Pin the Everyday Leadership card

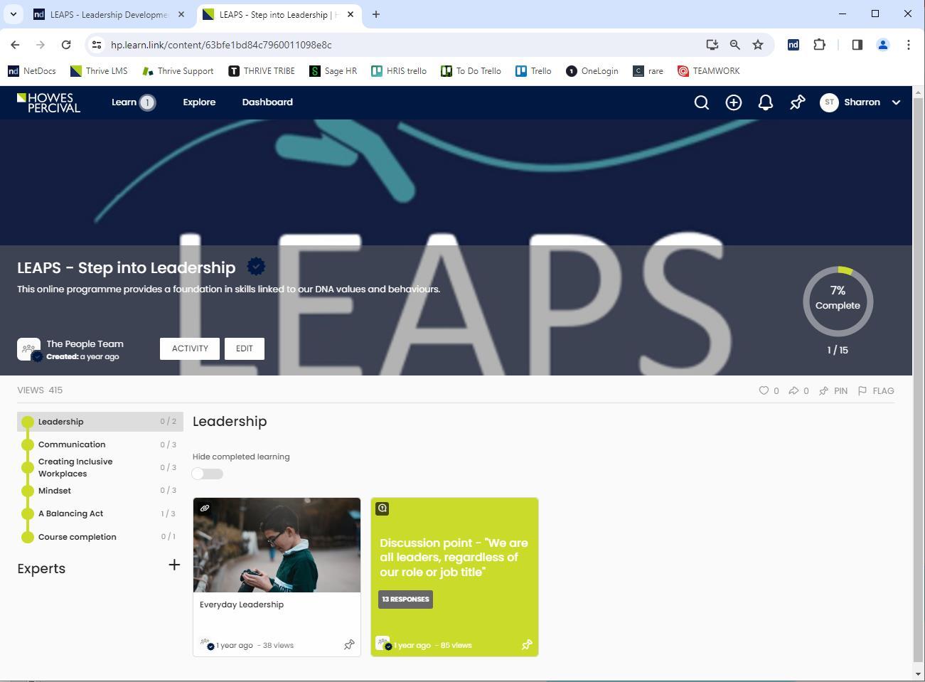click(349, 645)
